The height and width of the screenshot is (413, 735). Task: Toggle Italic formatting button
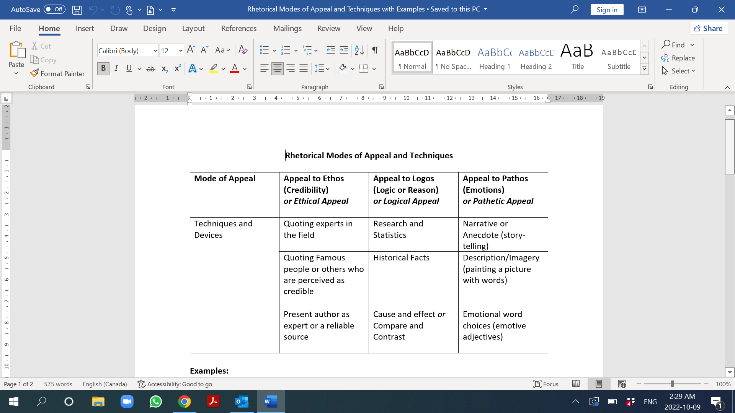click(x=116, y=68)
